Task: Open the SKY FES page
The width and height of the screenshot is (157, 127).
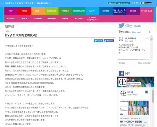Action: click(x=106, y=11)
